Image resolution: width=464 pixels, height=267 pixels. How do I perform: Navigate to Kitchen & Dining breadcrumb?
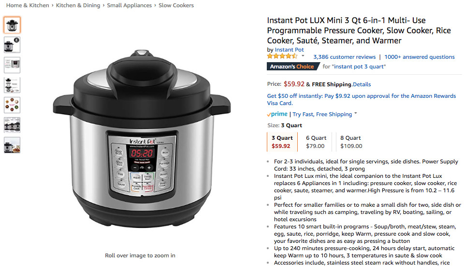(78, 5)
